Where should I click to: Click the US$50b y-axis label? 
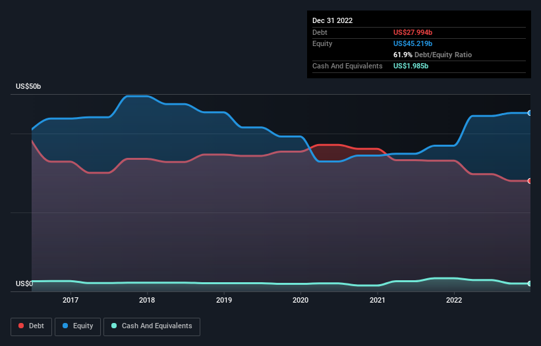click(28, 86)
